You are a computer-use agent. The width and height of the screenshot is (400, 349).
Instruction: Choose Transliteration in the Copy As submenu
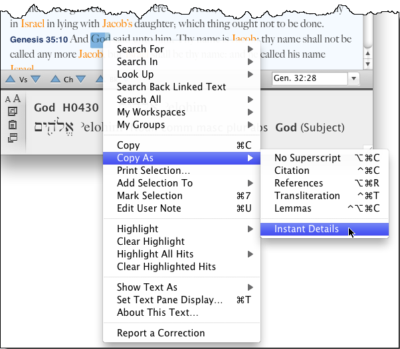306,196
